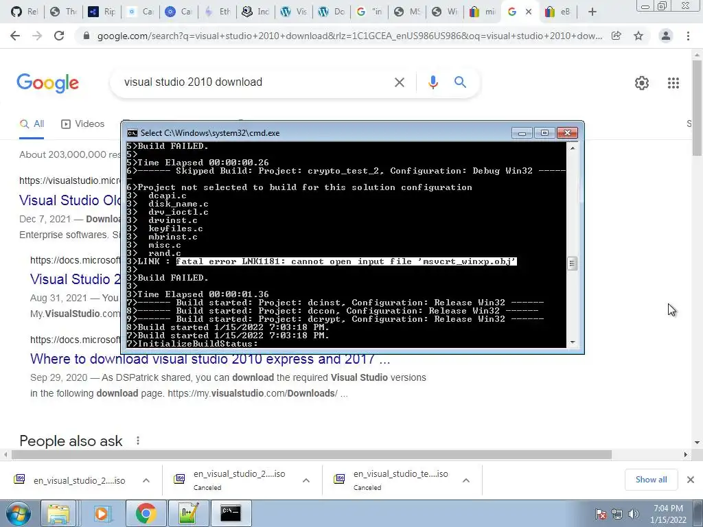This screenshot has width=703, height=527.
Task: Switch to the eBay tab
Action: coord(557,12)
